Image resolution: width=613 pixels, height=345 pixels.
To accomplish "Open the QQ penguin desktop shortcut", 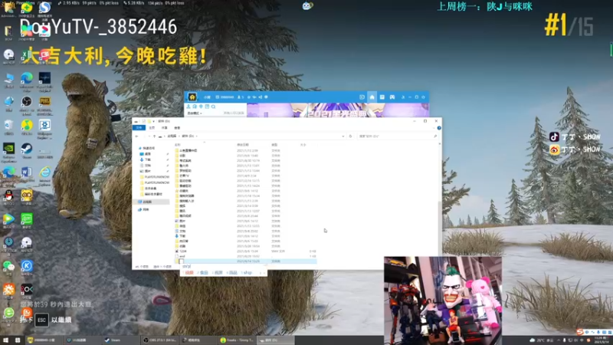I will click(x=8, y=195).
